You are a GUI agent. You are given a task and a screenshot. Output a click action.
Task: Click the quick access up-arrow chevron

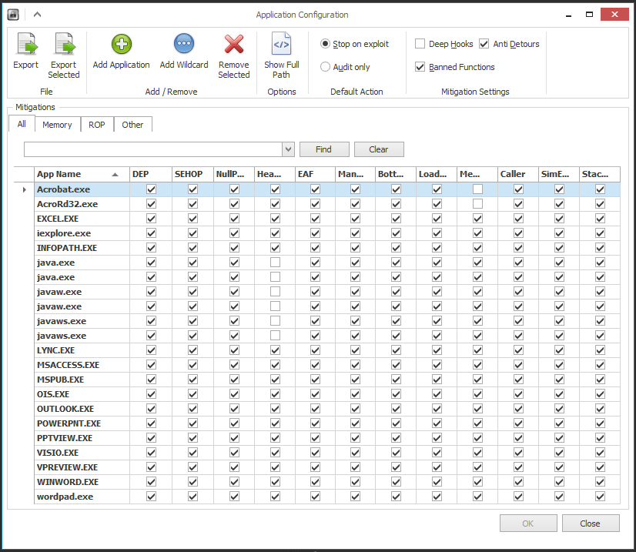(37, 15)
